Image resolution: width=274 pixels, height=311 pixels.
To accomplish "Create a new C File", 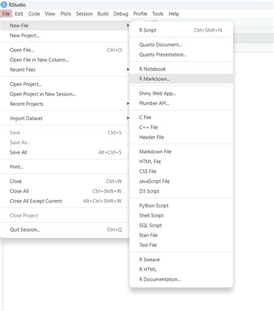I will [x=181, y=117].
